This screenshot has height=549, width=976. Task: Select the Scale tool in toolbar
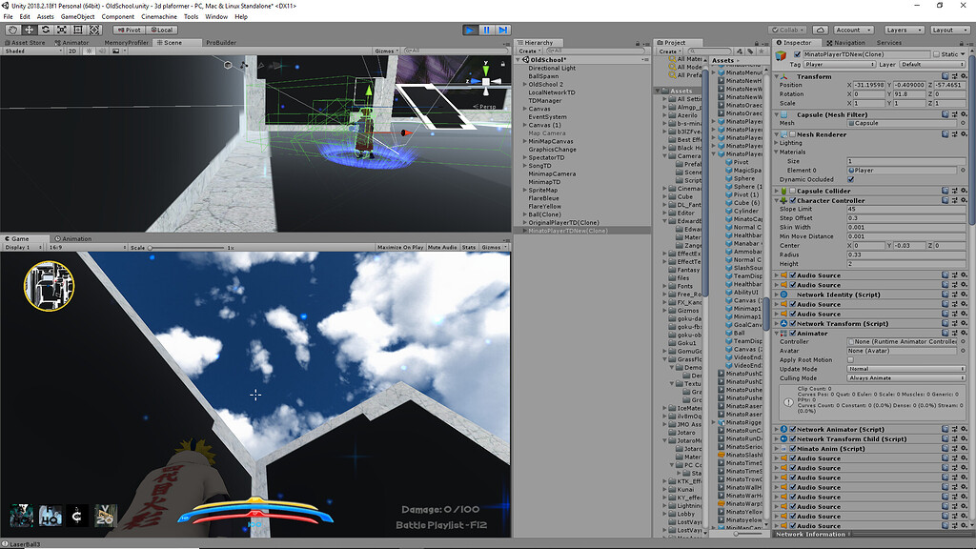[61, 30]
